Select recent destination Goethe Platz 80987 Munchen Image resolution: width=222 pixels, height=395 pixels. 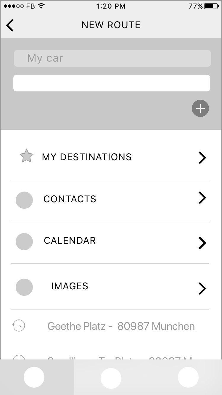coord(121,326)
